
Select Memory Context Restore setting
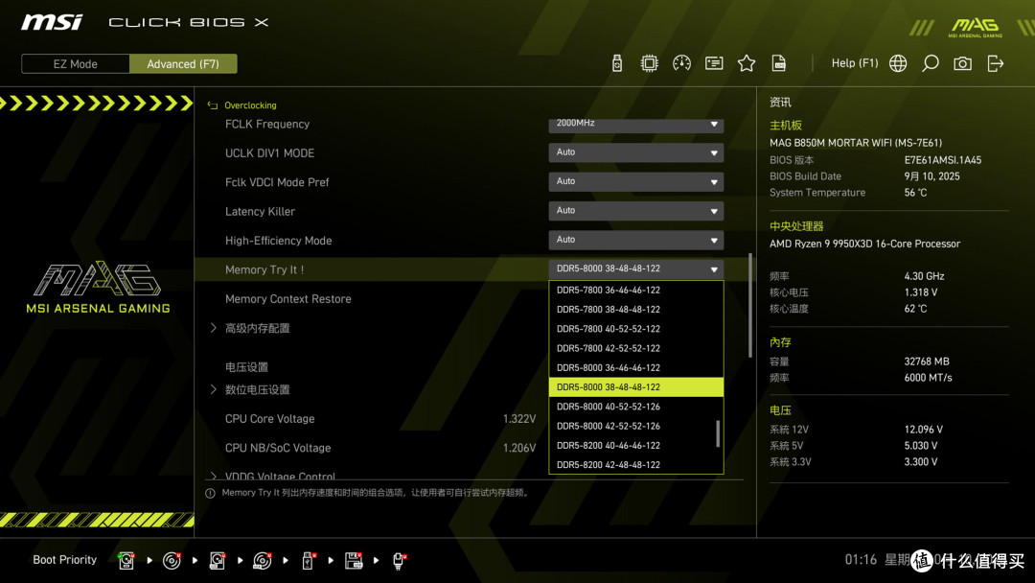(287, 299)
